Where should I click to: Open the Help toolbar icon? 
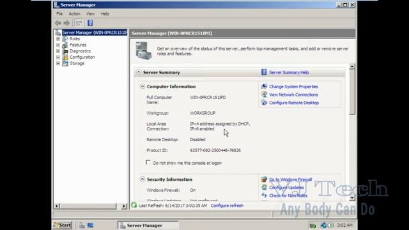point(90,23)
